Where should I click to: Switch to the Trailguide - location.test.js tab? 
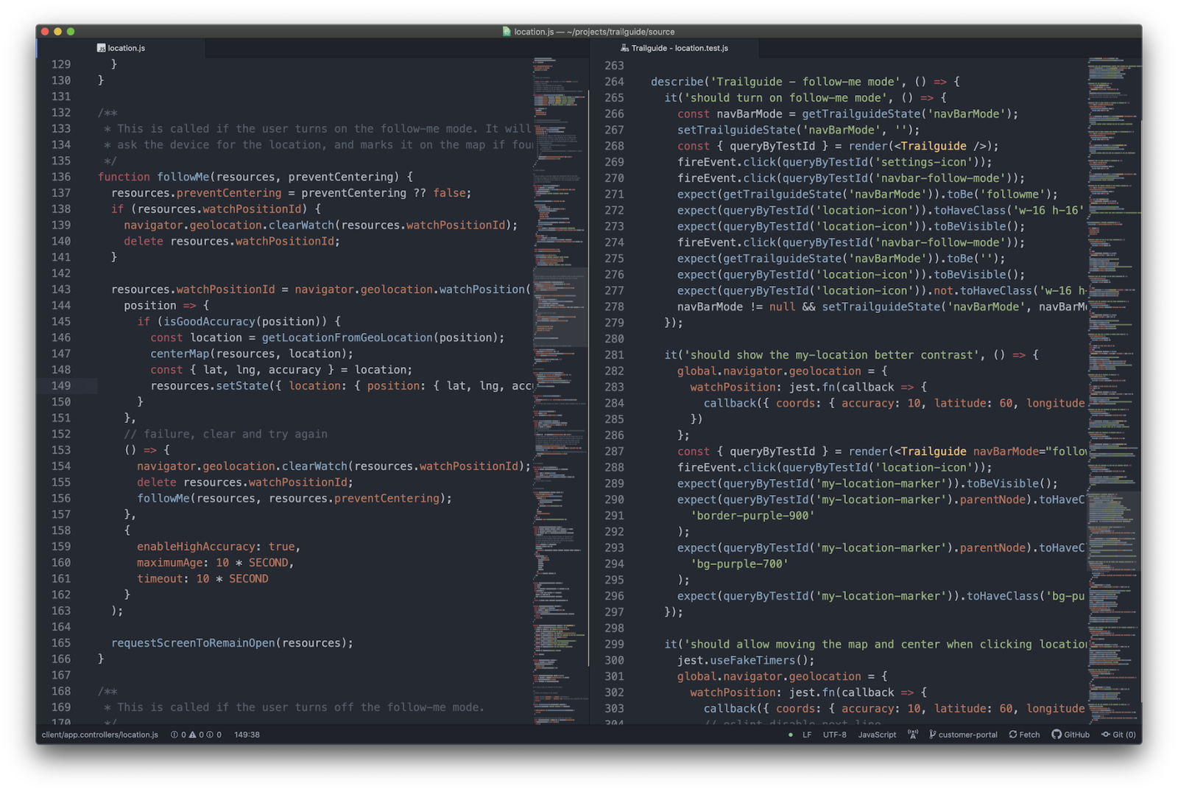tap(674, 48)
